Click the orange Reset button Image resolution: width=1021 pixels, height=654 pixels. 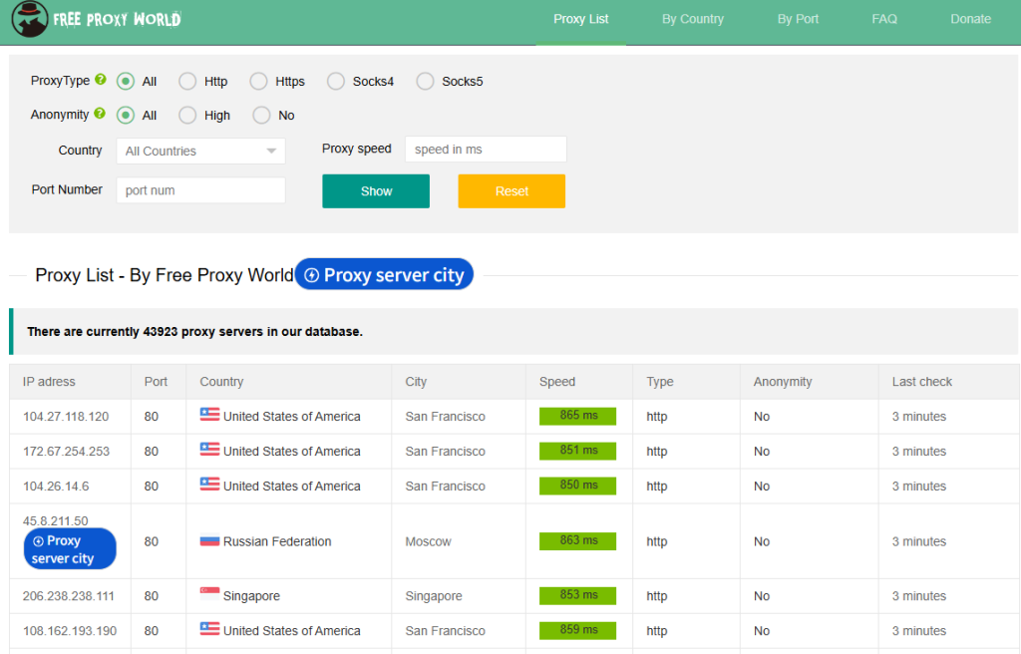pyautogui.click(x=511, y=190)
